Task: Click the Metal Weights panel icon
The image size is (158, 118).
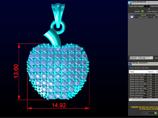Action: pyautogui.click(x=130, y=64)
